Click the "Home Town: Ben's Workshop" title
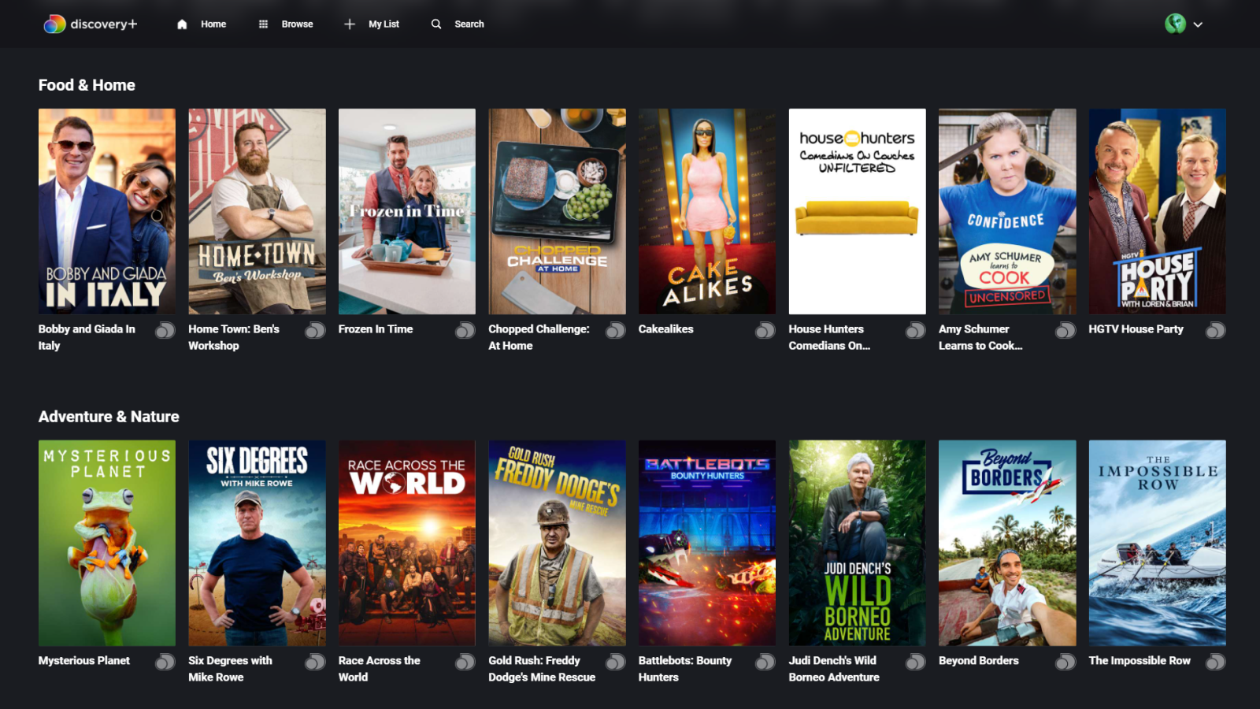Image resolution: width=1260 pixels, height=709 pixels. pos(234,337)
